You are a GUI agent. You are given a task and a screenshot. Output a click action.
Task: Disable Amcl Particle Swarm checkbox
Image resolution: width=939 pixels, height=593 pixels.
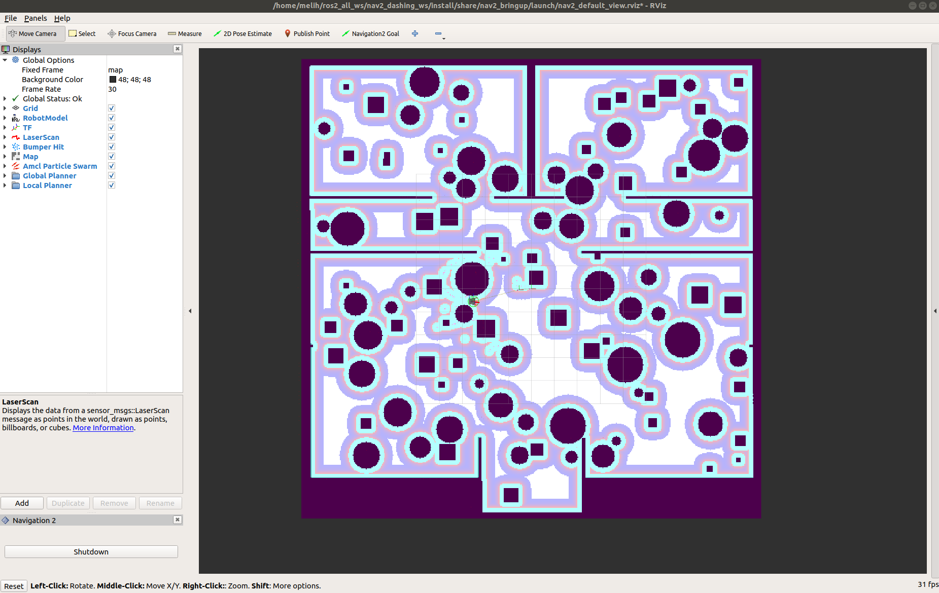click(112, 166)
